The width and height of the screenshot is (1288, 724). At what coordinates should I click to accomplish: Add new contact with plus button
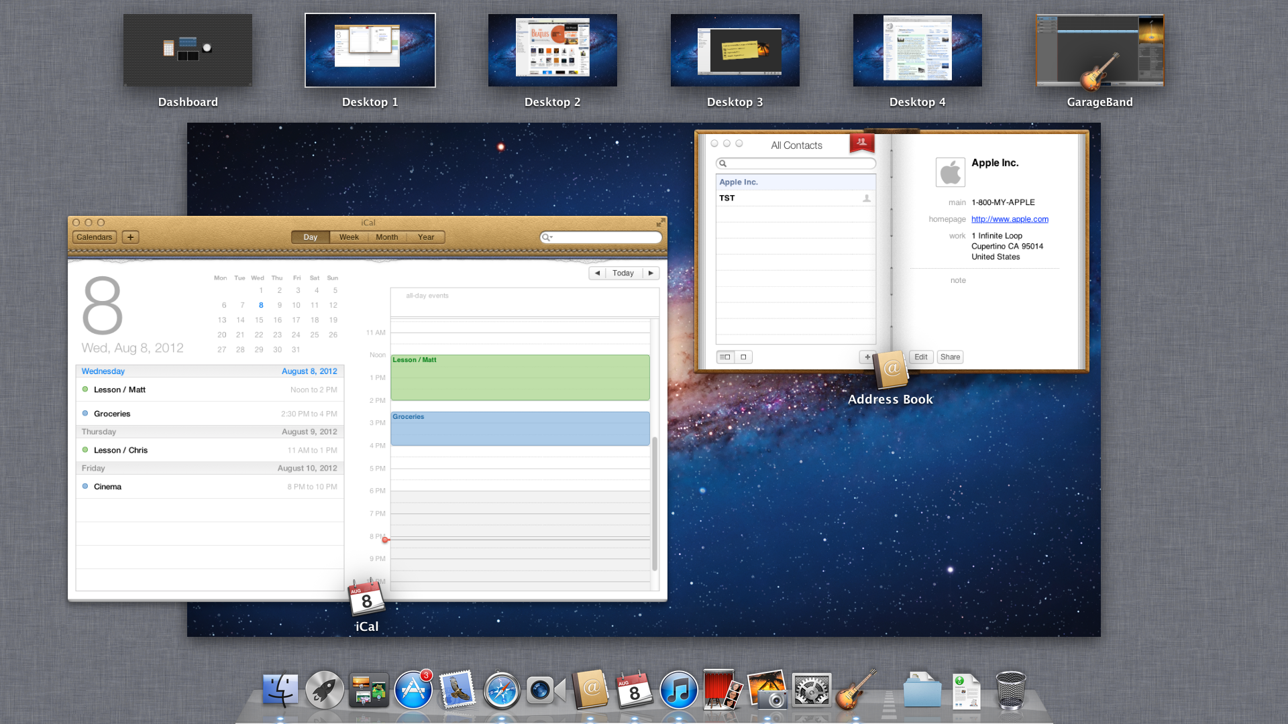867,357
